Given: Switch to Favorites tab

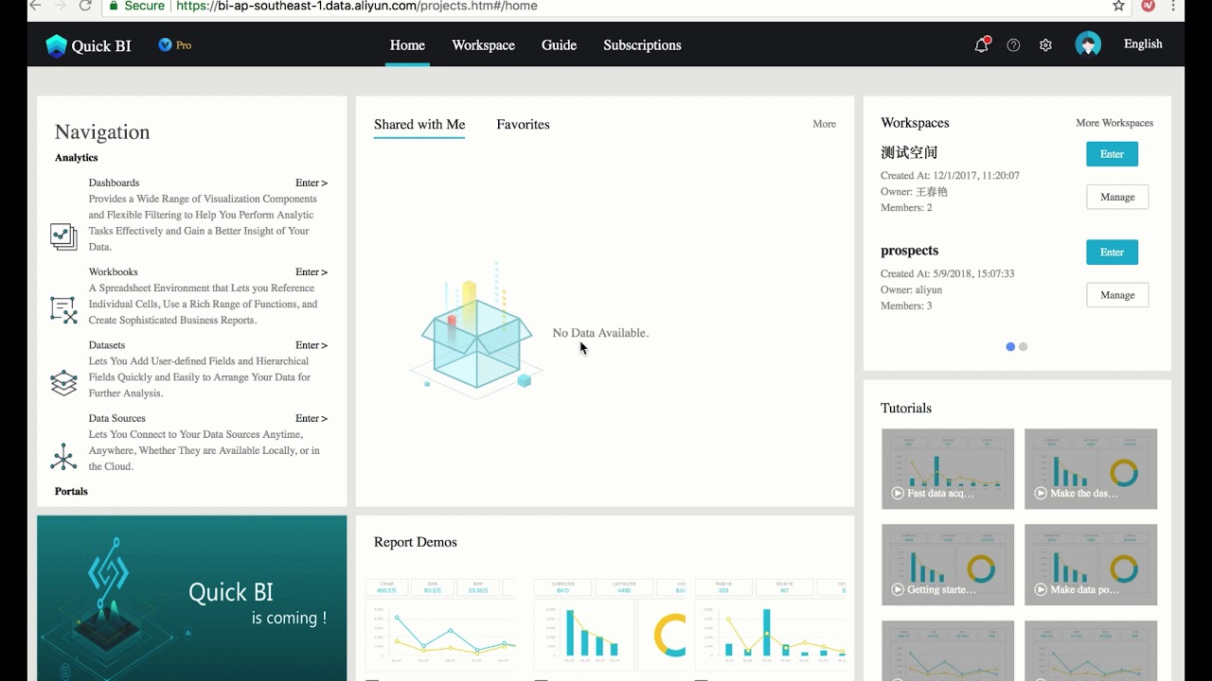Looking at the screenshot, I should click(x=523, y=124).
